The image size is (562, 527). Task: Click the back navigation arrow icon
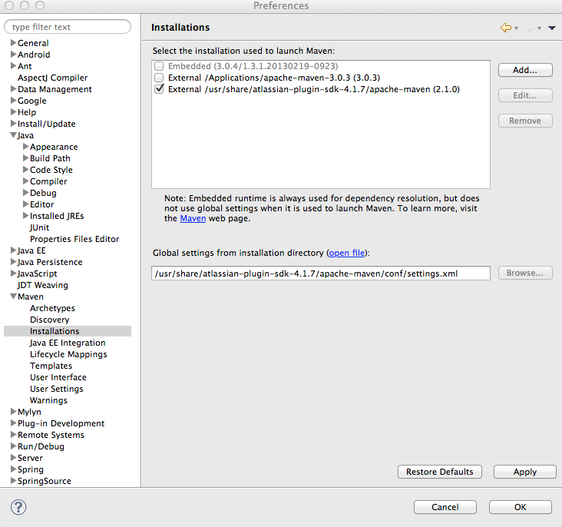point(506,28)
